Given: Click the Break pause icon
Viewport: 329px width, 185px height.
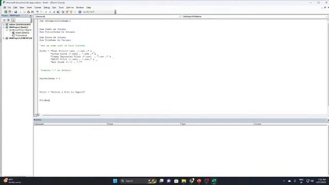Looking at the screenshot, I should 50,12.
